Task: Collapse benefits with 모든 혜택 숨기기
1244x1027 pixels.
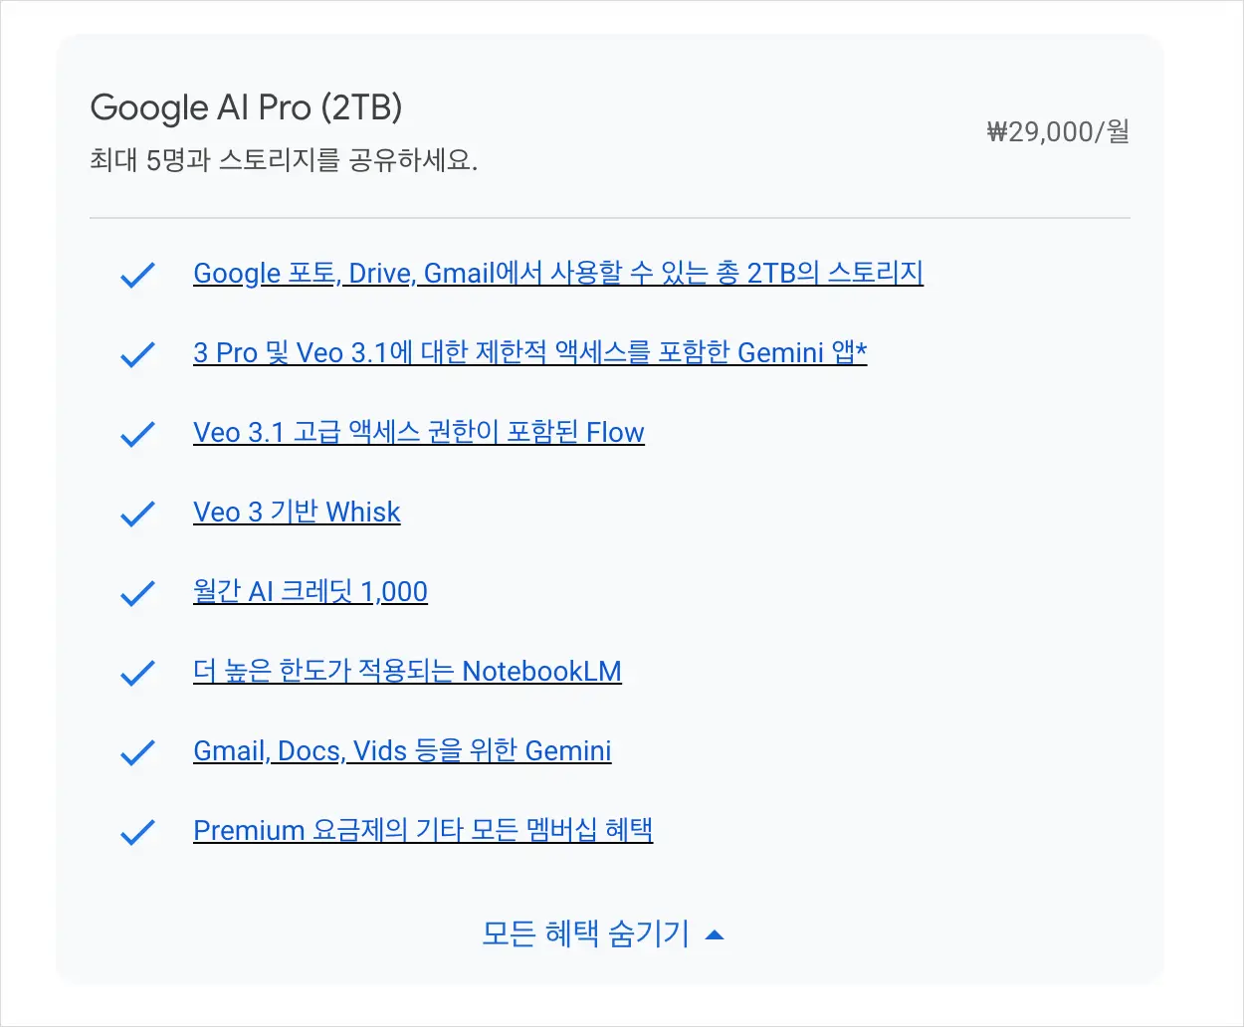Action: 585,933
